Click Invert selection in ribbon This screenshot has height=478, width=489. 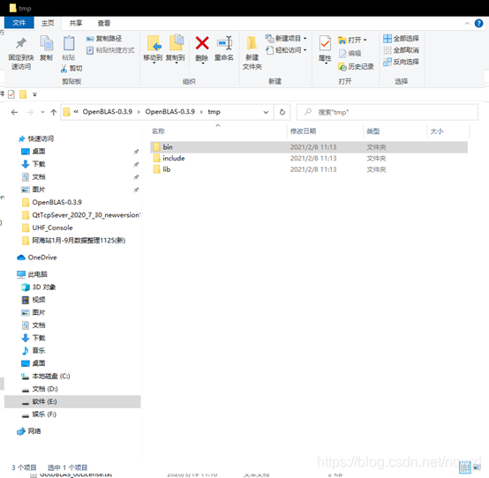(401, 62)
